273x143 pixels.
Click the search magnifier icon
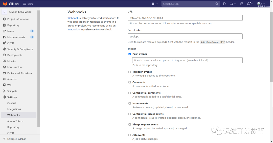pos(217,4)
